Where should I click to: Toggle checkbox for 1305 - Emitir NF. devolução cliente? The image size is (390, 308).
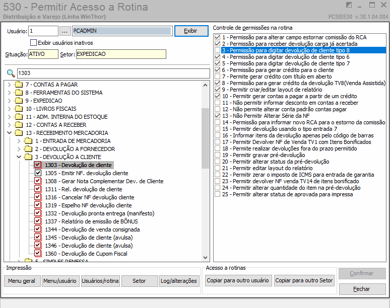tap(38, 173)
